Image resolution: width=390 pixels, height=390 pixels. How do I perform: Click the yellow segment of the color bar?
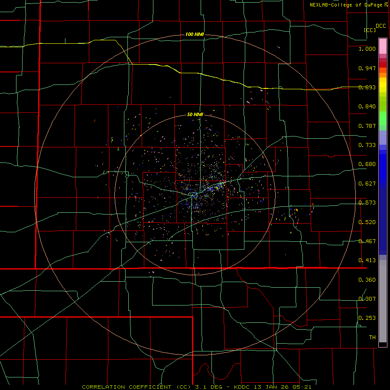point(383,85)
